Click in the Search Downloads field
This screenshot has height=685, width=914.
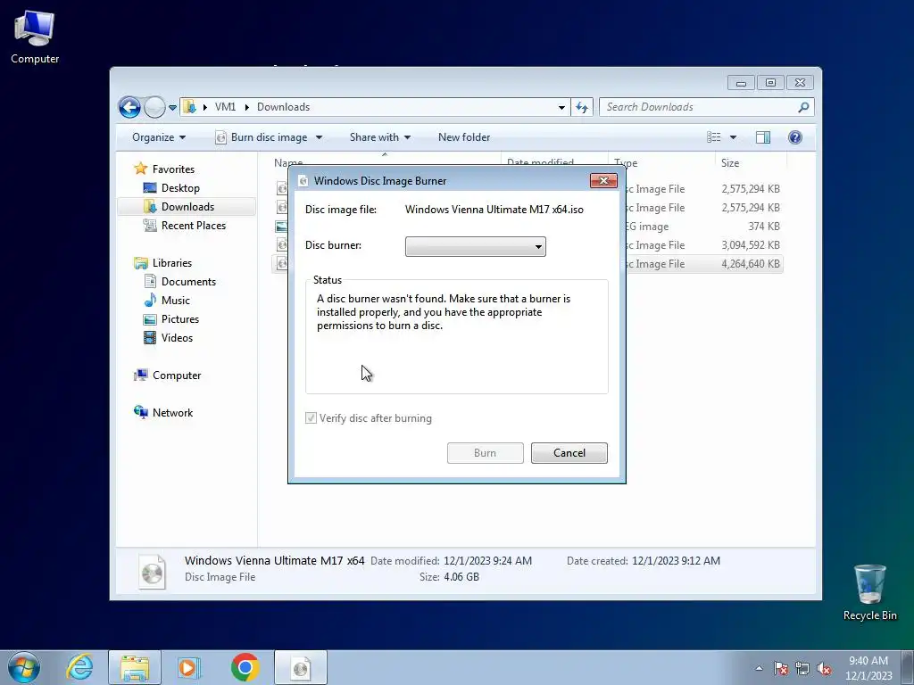pos(699,107)
